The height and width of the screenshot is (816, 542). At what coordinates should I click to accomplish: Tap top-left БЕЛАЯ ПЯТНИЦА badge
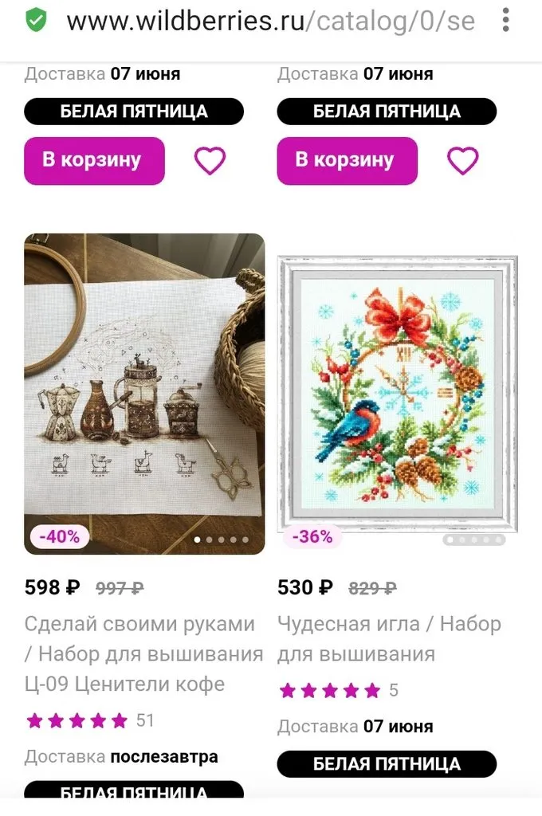pos(134,112)
